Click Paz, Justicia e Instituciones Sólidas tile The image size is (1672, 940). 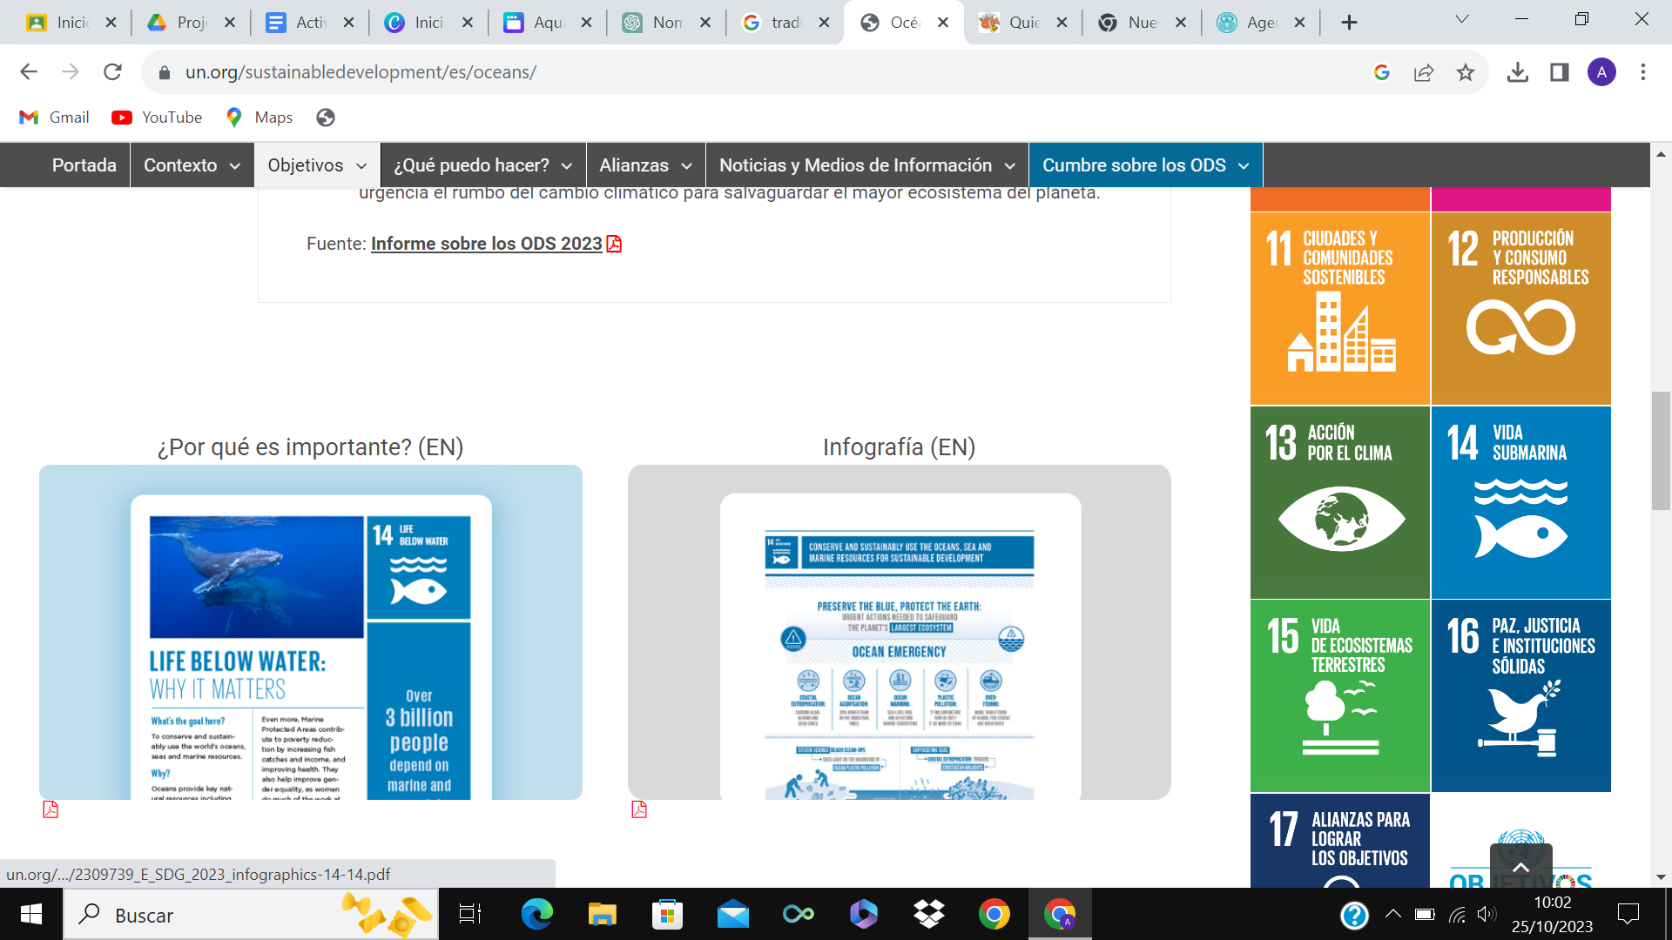[1520, 695]
